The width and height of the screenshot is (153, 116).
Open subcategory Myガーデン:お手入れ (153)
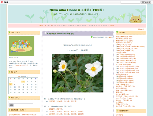tap(128, 49)
